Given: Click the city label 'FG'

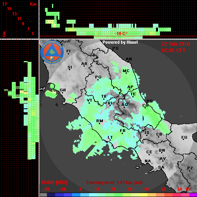Looking at the screenshot, I should pyautogui.click(x=184, y=138).
